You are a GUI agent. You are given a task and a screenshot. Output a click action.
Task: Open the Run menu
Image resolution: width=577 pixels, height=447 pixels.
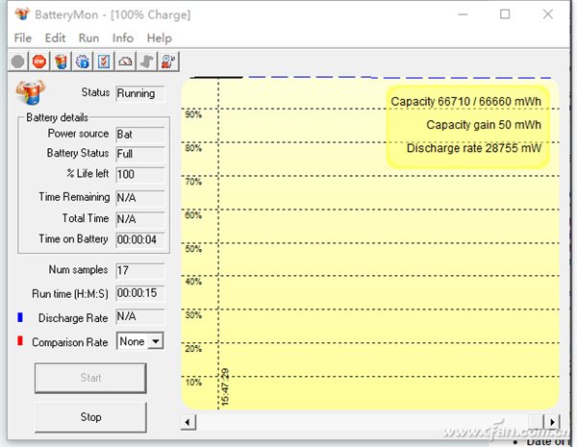(x=88, y=37)
